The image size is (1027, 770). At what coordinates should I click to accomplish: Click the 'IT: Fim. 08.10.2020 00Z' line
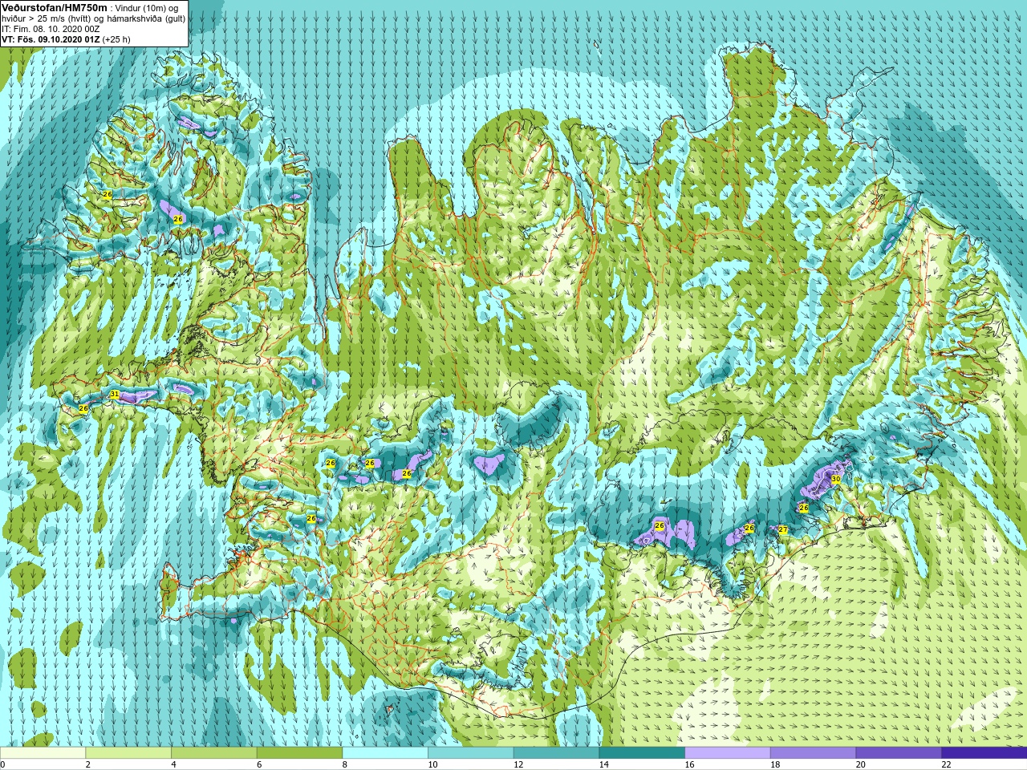click(51, 29)
